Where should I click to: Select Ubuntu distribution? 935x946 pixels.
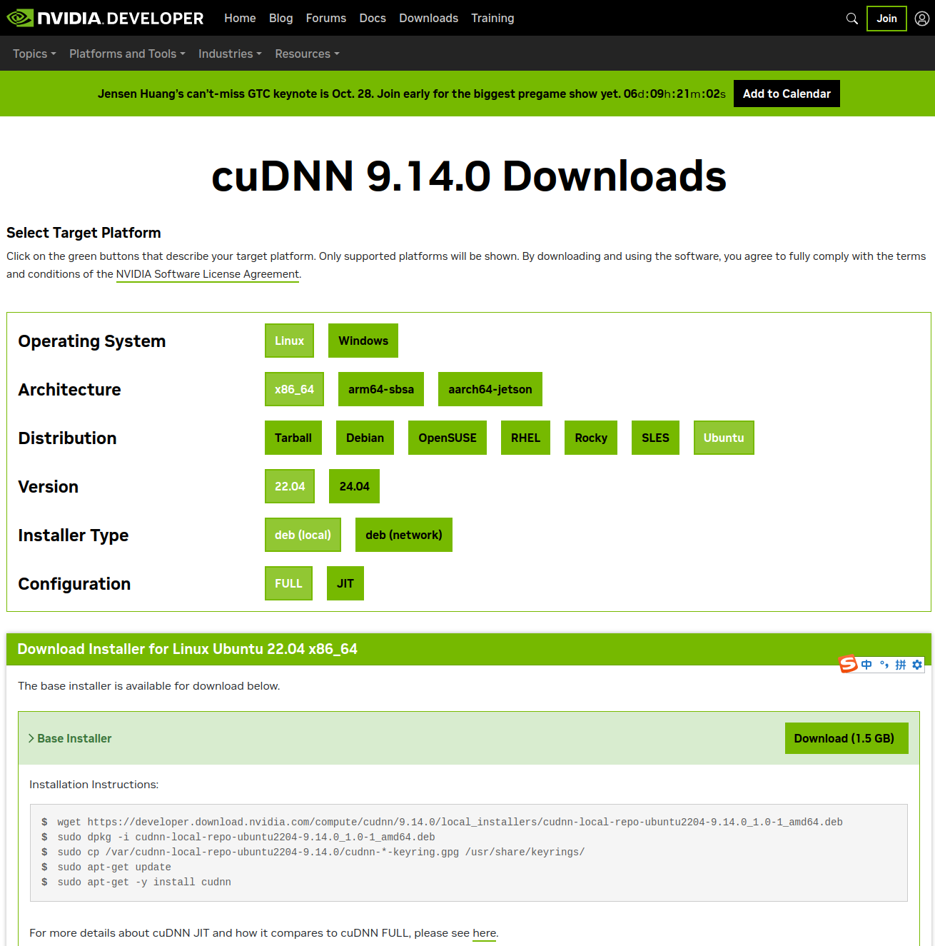(x=724, y=438)
